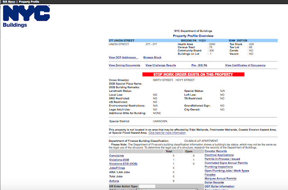Open the BIS Menu item
Viewport: 288px width, 190px height.
tap(9, 2)
